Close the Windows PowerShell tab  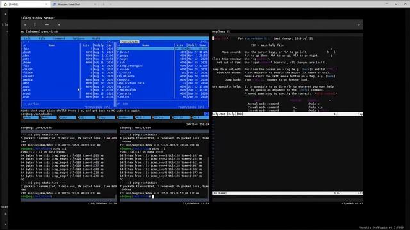pyautogui.click(x=95, y=4)
